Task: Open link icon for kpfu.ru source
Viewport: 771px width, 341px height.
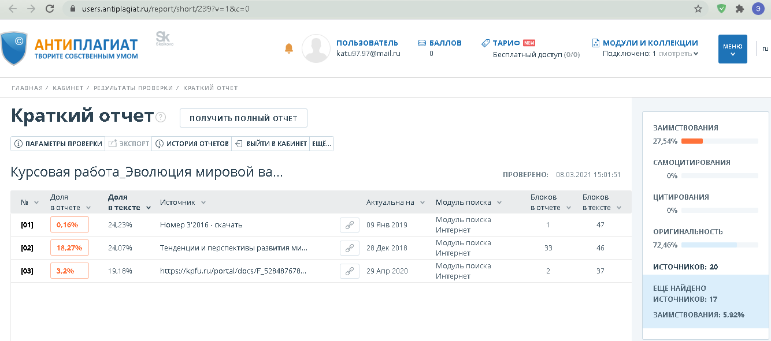Action: pos(349,271)
